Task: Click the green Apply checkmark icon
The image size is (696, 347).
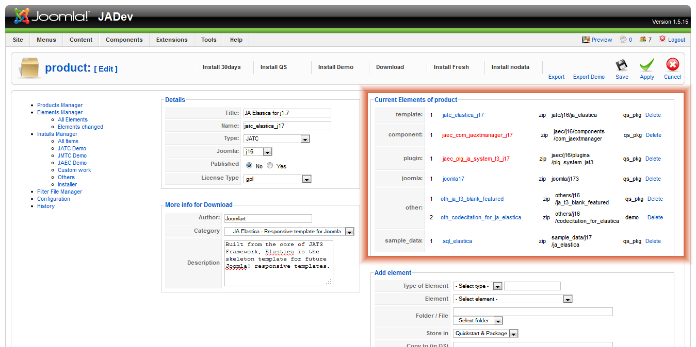Action: (x=646, y=66)
